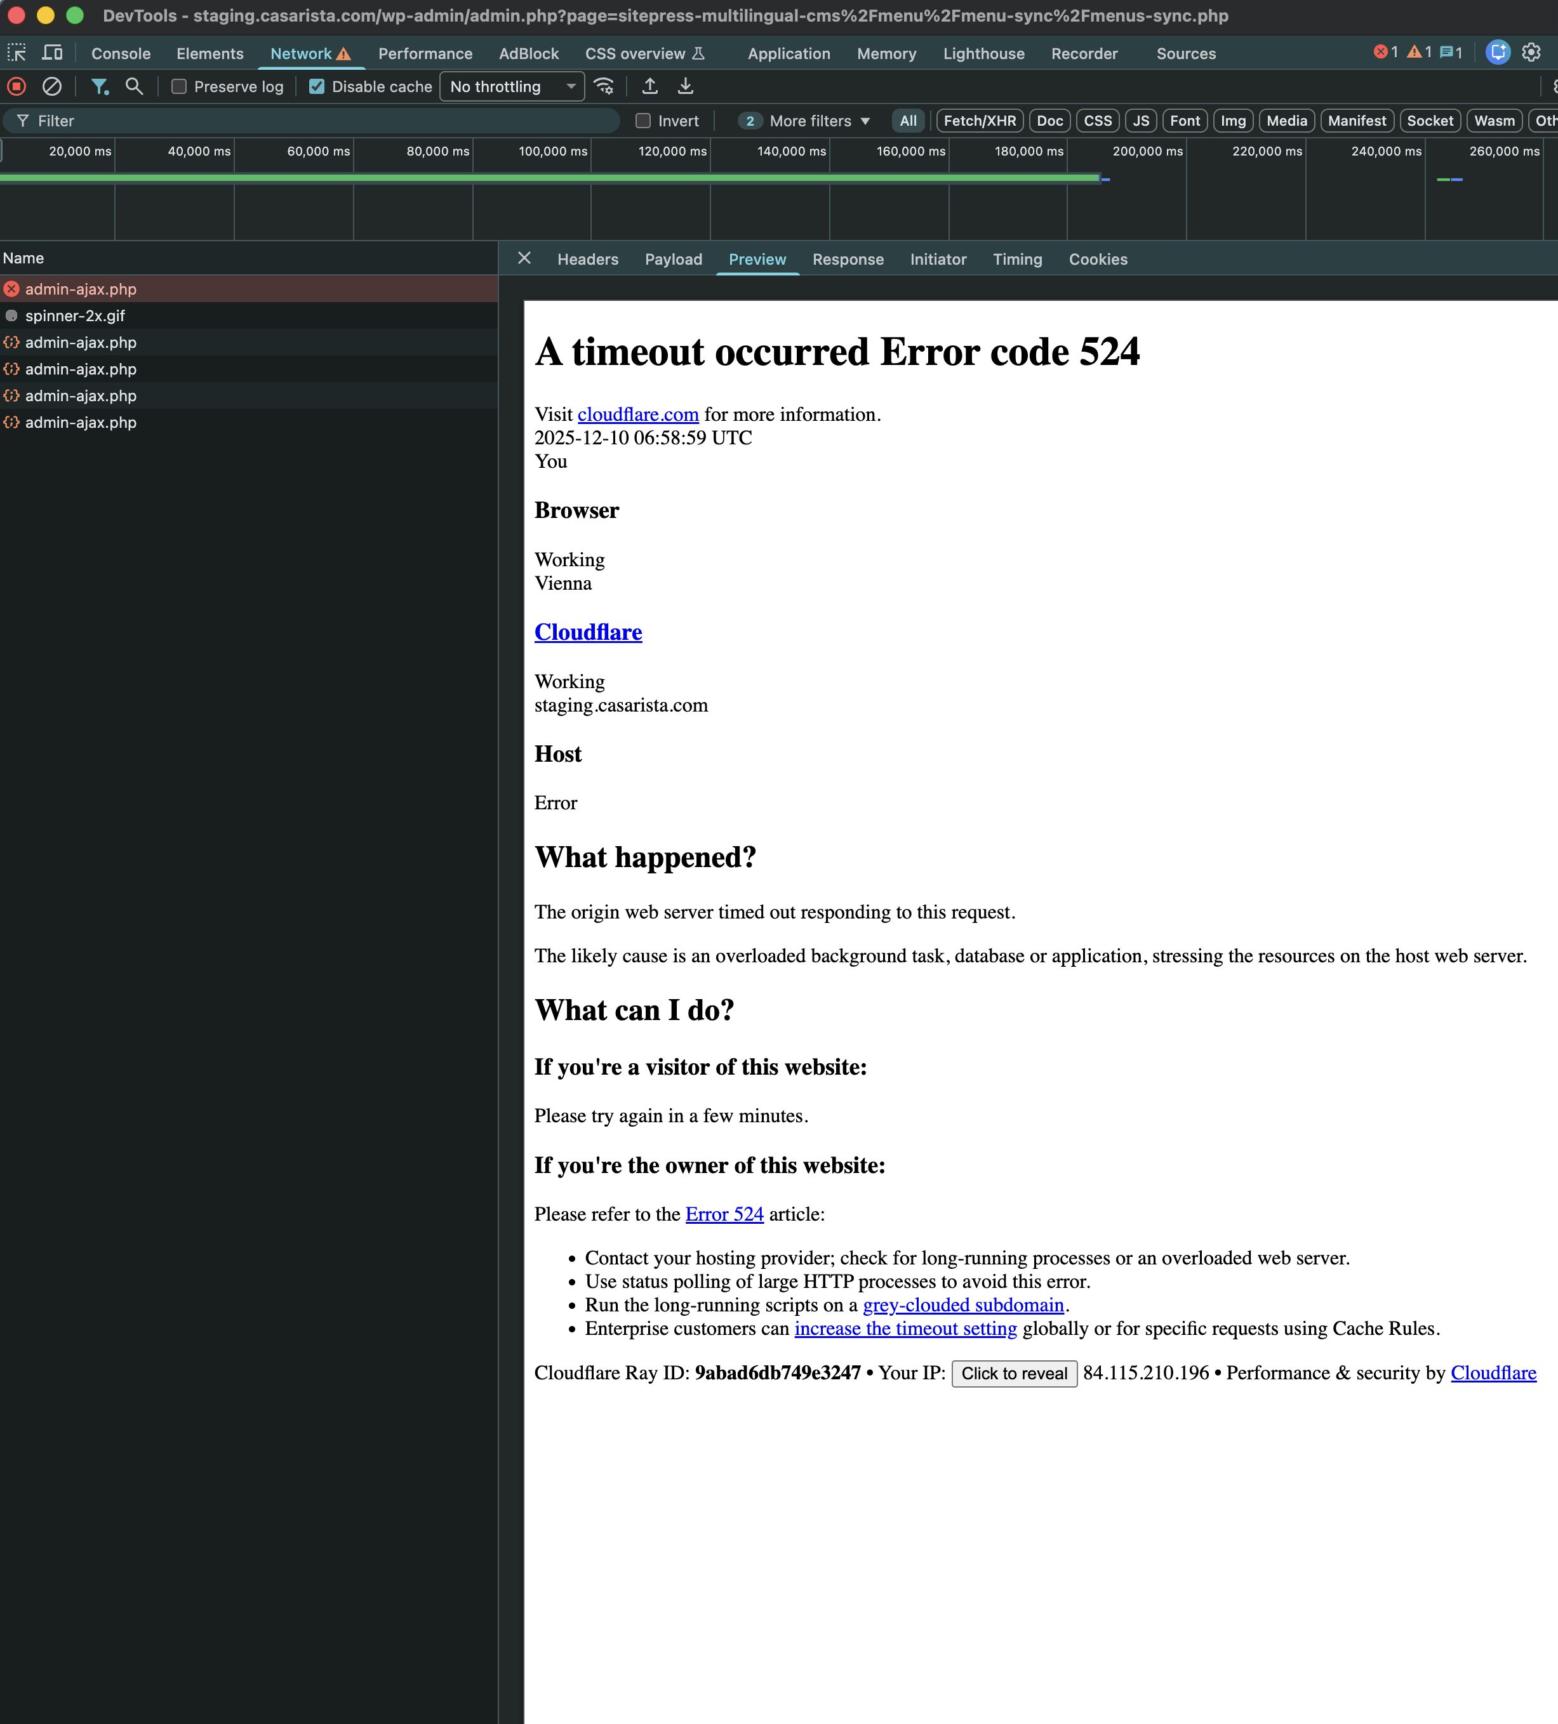Screen dimensions: 1558x1724
Task: Click the 200,000 ms timeline marker
Action: pos(1147,151)
